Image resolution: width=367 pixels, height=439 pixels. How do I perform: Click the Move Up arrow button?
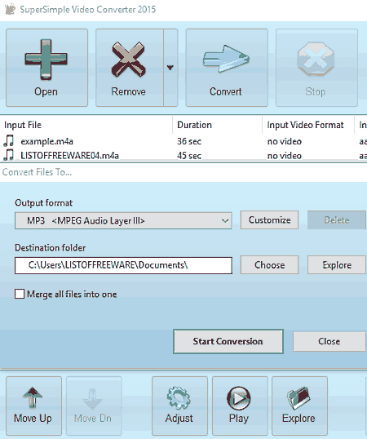click(x=33, y=406)
